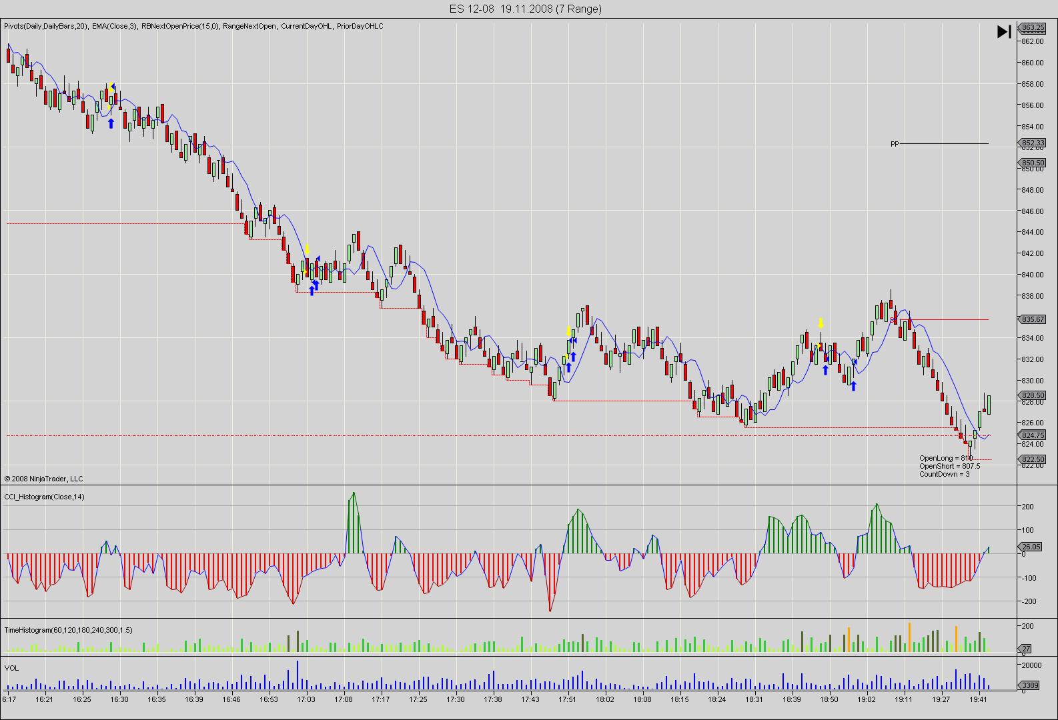Click the NinjaTrader copyright text
The height and width of the screenshot is (720, 1058).
coord(44,479)
